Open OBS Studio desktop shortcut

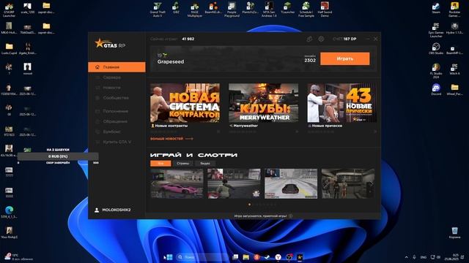point(436,49)
